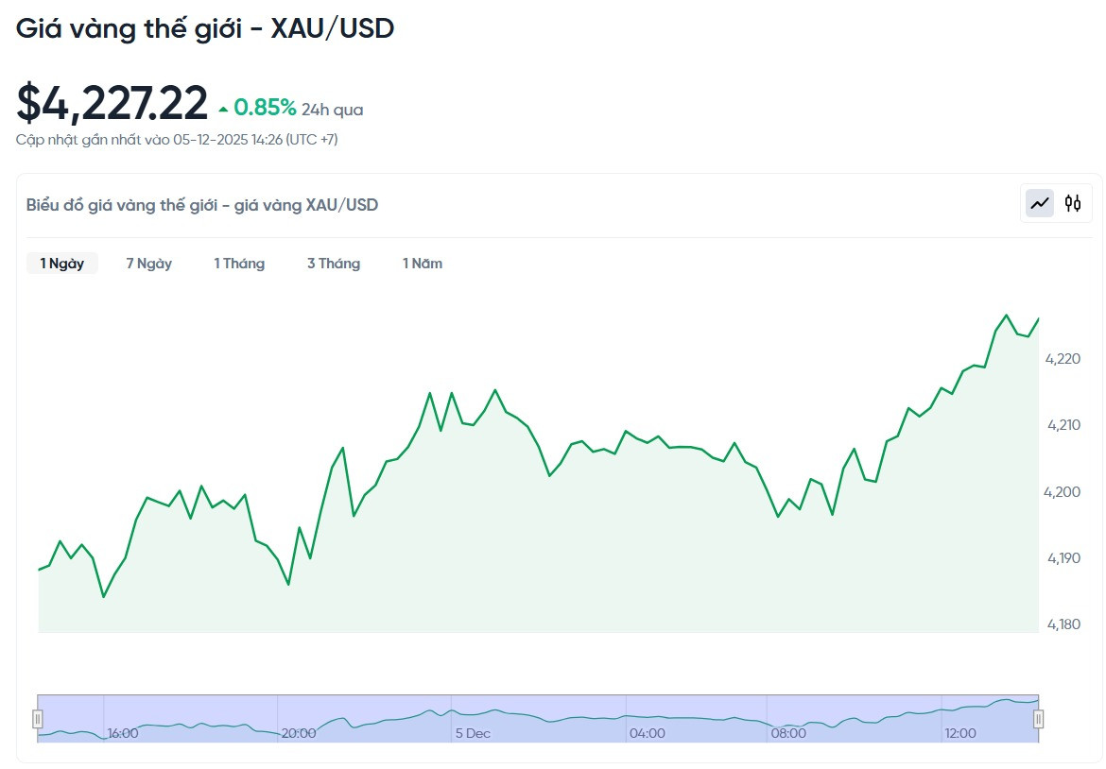
Task: Click the Giá vàng thế giới - XAU/USD heading
Action: pos(204,28)
